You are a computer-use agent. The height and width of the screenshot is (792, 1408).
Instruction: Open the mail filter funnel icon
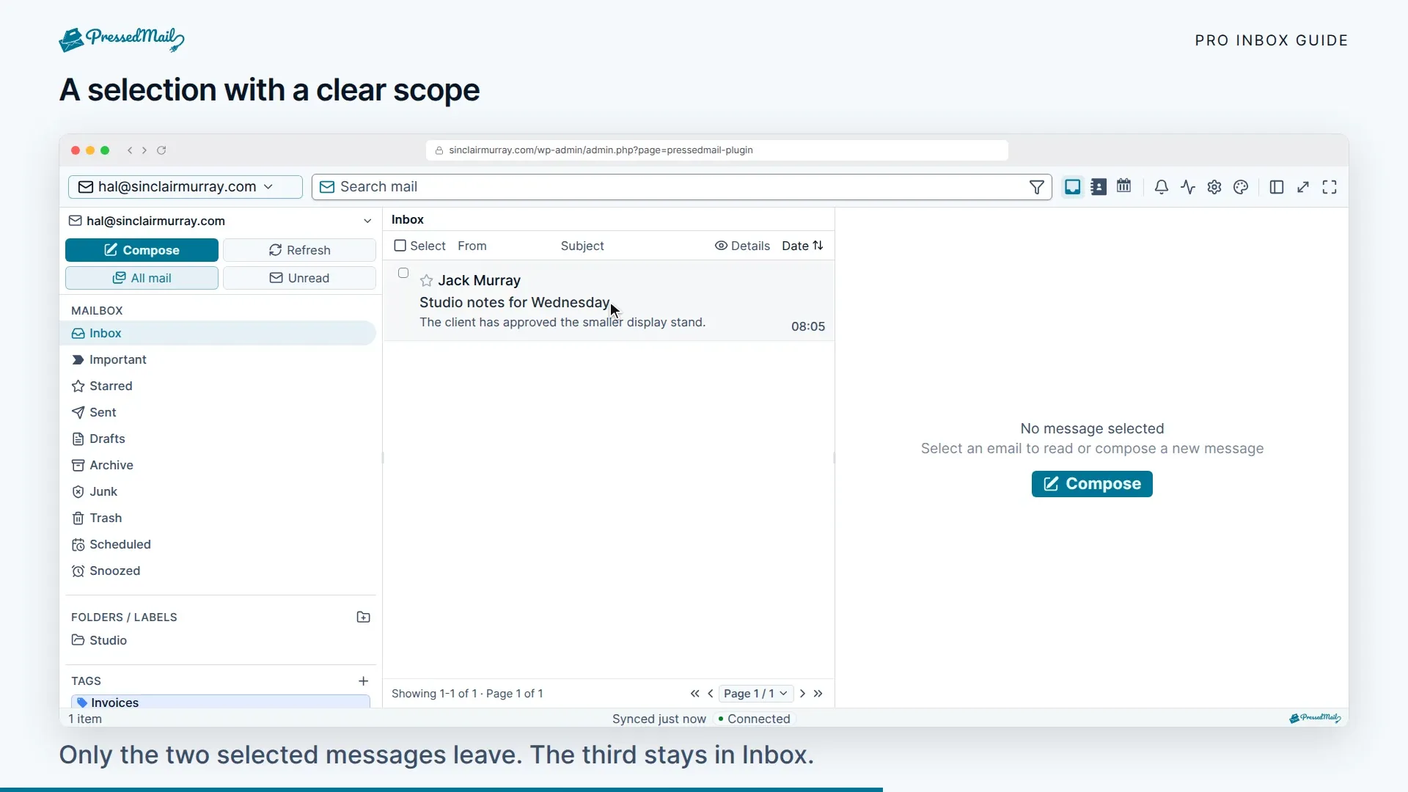(x=1036, y=188)
